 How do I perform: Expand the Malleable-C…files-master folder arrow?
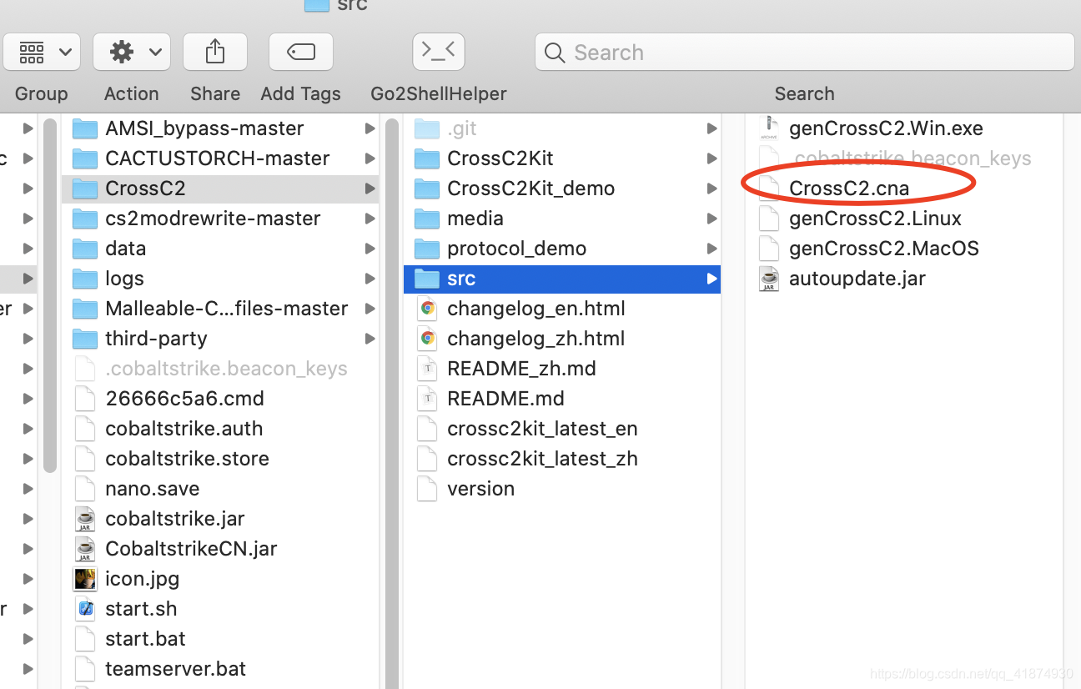pos(370,309)
